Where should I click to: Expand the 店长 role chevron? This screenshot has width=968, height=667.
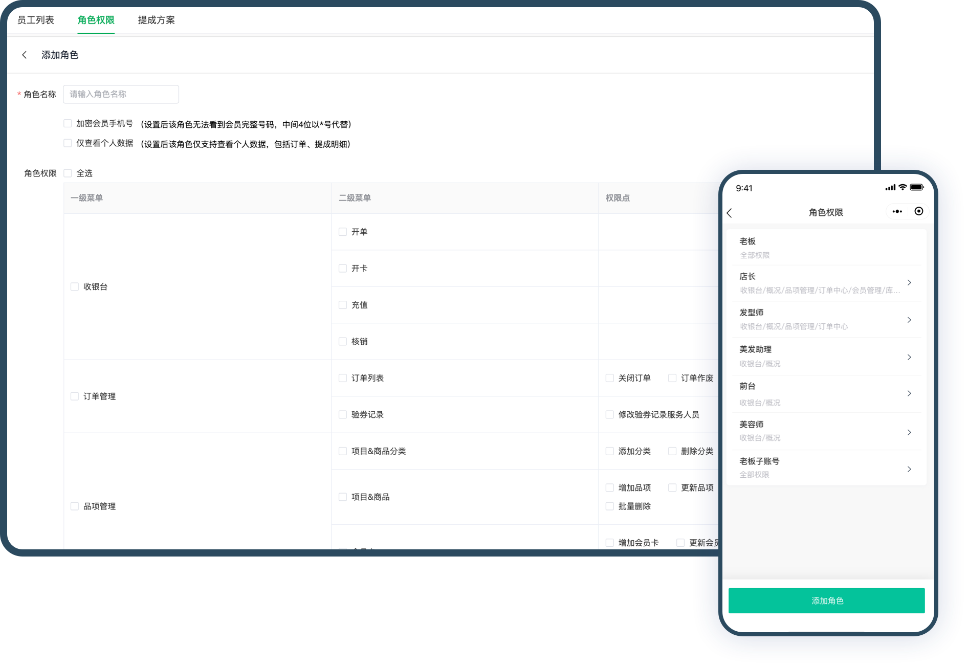click(x=909, y=282)
